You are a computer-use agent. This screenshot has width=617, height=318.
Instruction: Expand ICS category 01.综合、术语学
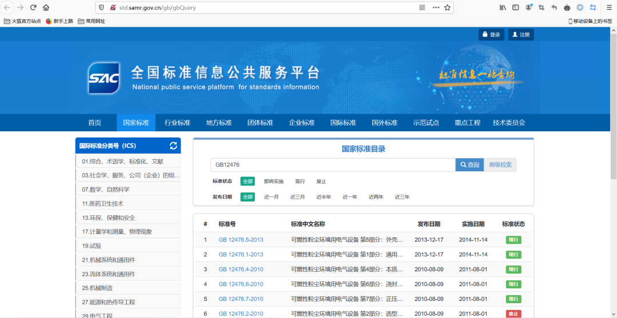tap(129, 161)
